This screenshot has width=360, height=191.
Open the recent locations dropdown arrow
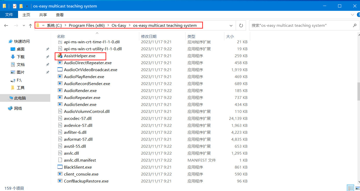(24, 26)
